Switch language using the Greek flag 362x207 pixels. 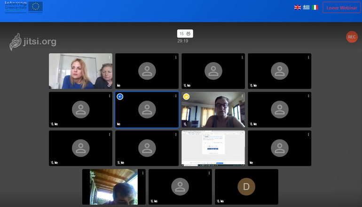tap(306, 8)
